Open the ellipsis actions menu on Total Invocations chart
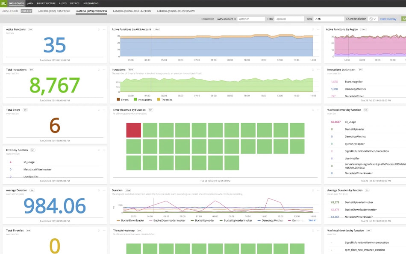This screenshot has width=406, height=254. (103, 69)
